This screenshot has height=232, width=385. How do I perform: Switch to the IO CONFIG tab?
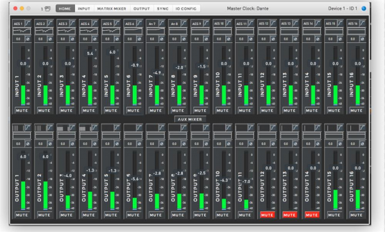pos(186,8)
